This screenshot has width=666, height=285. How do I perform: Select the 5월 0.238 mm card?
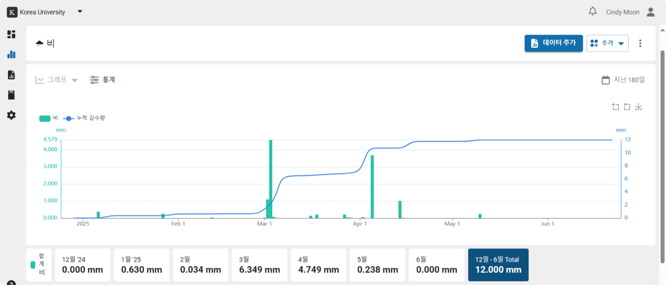tap(378, 265)
